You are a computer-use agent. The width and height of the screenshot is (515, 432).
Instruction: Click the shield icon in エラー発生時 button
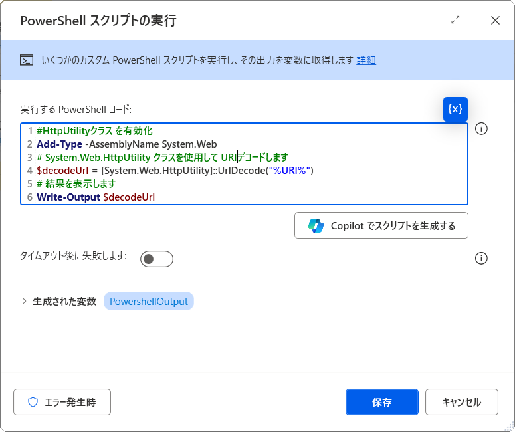33,402
